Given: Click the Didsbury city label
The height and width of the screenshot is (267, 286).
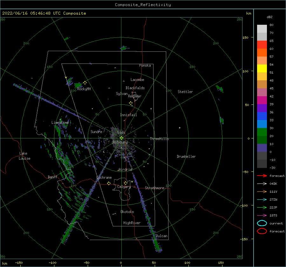Looking at the screenshot, I should click(120, 142).
